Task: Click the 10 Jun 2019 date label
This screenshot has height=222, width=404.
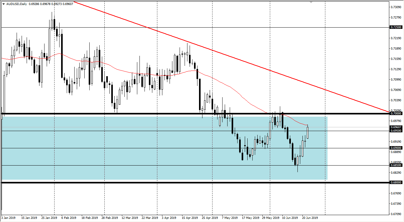Action: [x=290, y=218]
